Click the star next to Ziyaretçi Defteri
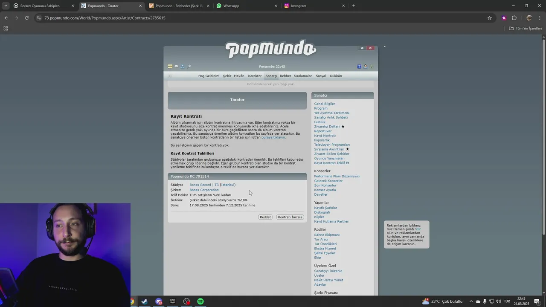Screen dimensions: 546x307 pyautogui.click(x=343, y=127)
